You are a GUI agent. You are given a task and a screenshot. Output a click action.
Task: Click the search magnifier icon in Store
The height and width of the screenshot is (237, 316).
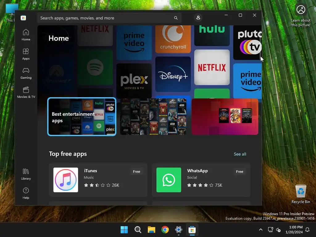176,18
